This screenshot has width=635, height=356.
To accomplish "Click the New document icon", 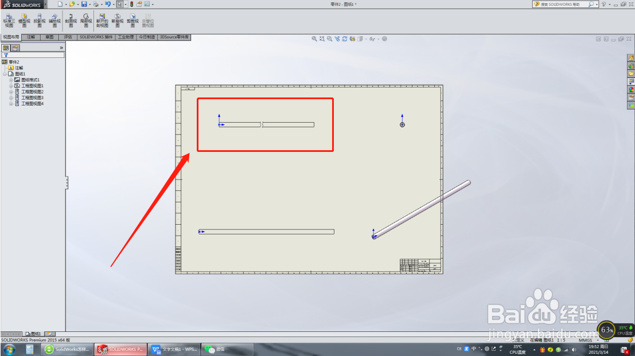I will 60,4.
